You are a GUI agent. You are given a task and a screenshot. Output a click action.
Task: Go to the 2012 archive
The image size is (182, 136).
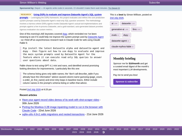(104, 129)
